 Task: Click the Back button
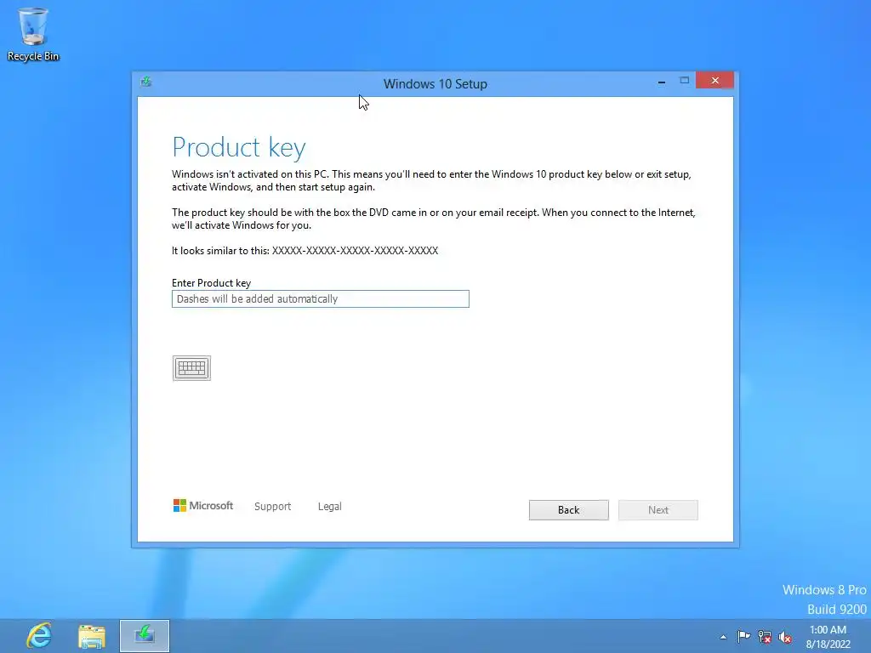tap(568, 510)
